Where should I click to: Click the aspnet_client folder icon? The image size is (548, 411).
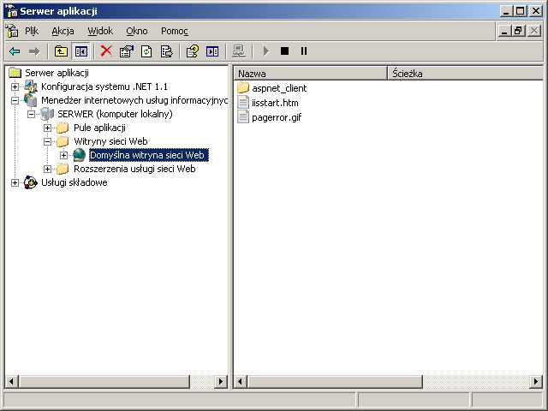pyautogui.click(x=243, y=87)
